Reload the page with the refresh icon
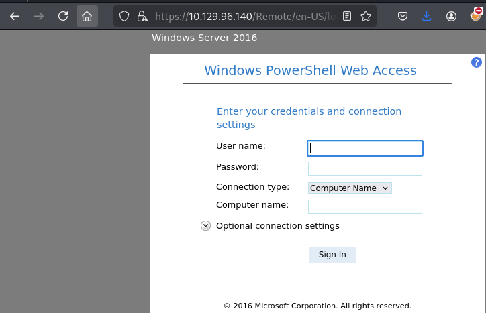486x313 pixels. pyautogui.click(x=63, y=16)
